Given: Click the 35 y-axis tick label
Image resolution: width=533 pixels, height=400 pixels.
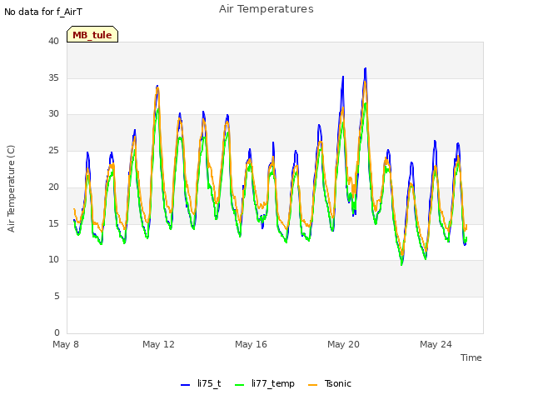Looking at the screenshot, I should (x=53, y=77).
